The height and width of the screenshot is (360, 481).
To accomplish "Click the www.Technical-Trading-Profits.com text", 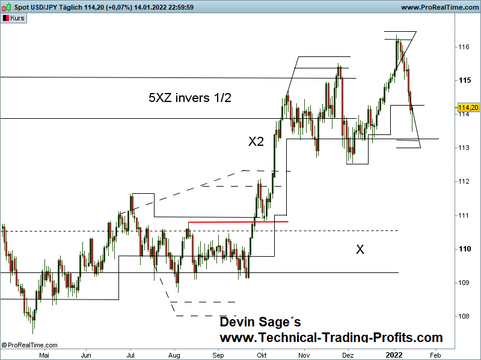I will pyautogui.click(x=331, y=337).
